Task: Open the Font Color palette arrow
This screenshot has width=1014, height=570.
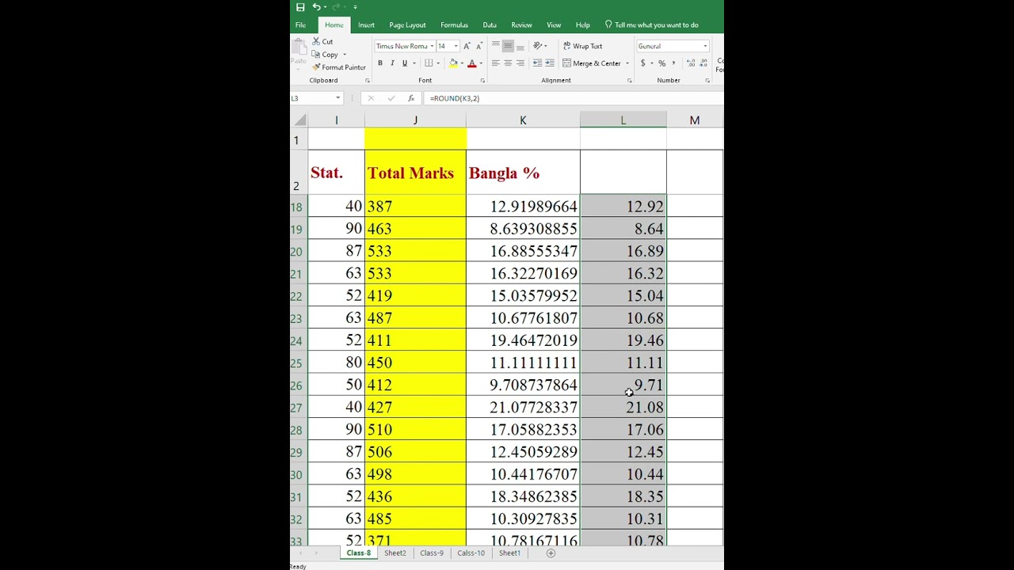Action: click(481, 63)
